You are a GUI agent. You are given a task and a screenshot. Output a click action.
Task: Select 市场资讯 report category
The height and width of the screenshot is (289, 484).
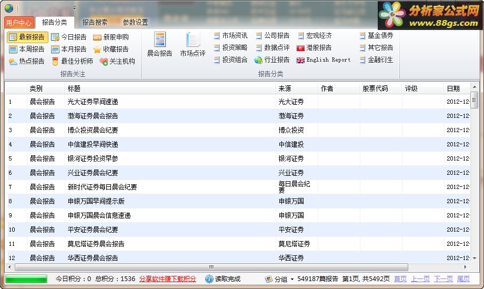230,35
